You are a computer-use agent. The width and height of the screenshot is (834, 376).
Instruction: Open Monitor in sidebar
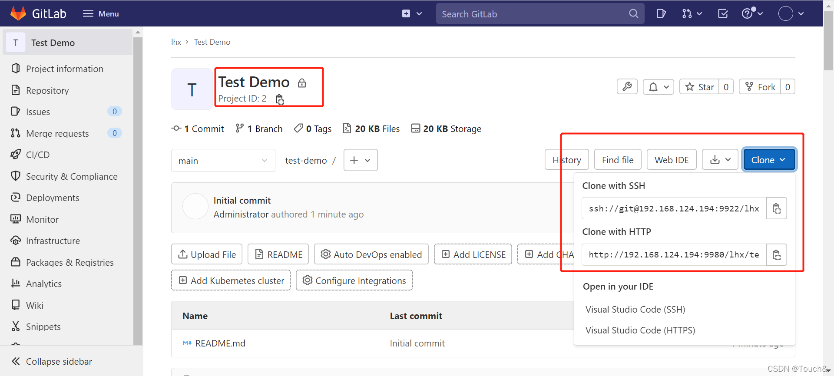coord(42,219)
